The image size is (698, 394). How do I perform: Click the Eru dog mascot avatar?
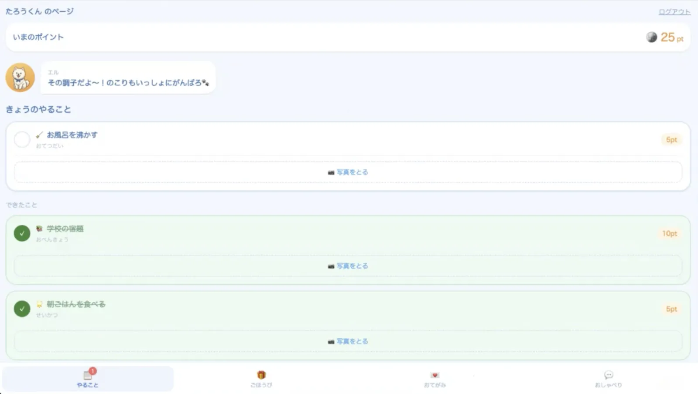coord(20,77)
